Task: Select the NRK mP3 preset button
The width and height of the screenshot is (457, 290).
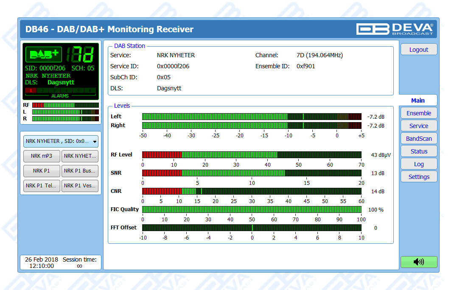Action: (42, 156)
